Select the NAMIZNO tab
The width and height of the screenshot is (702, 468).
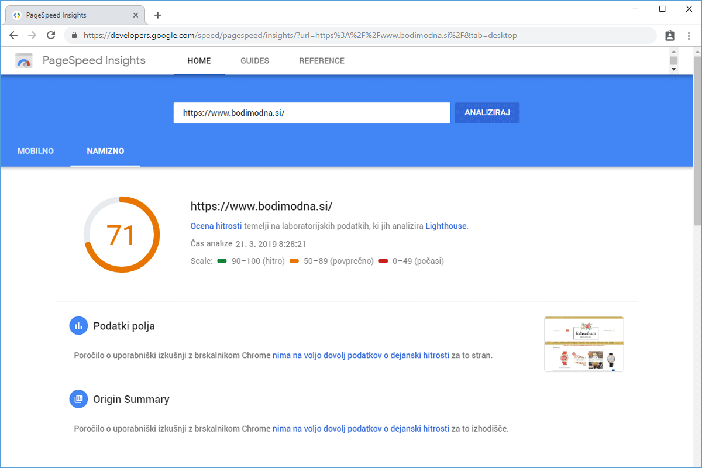105,151
